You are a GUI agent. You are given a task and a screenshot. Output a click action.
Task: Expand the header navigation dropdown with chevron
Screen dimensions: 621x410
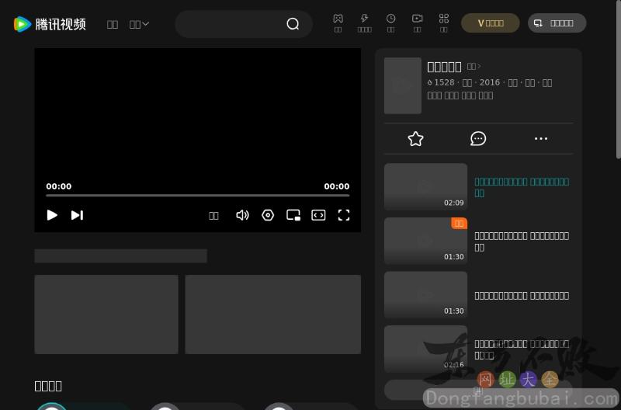click(x=140, y=24)
